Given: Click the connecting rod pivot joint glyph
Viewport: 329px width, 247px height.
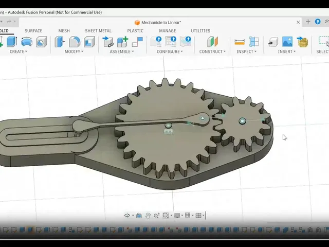Looking at the screenshot, I should tap(203, 118).
